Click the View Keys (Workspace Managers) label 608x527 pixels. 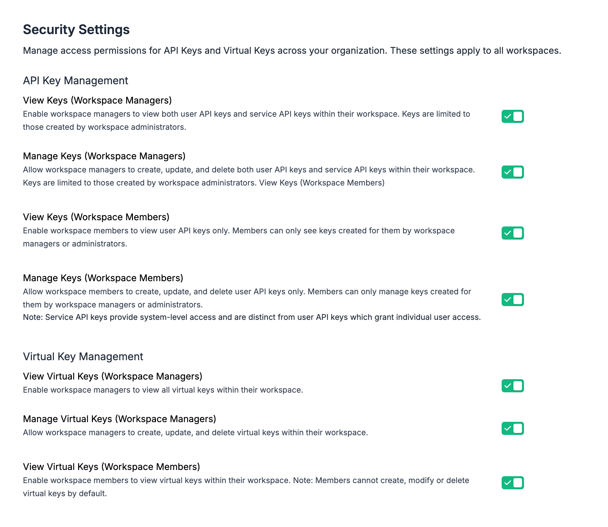coord(98,100)
